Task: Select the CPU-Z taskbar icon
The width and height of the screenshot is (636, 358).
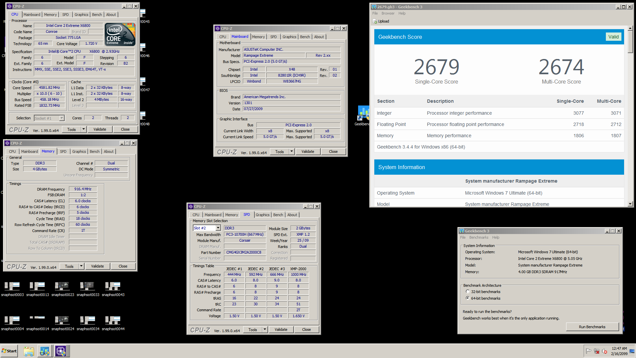Action: (61, 351)
